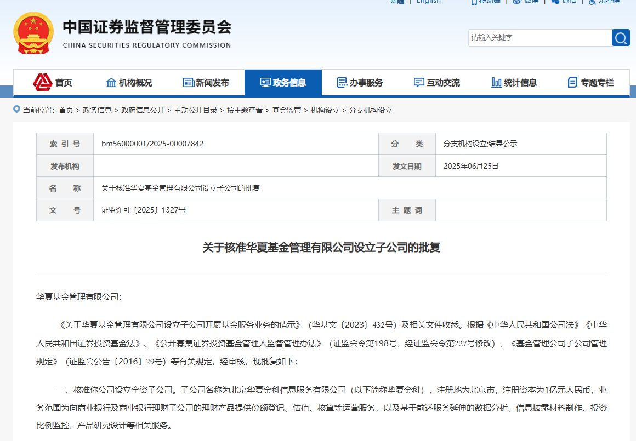Click the CSRC national emblem logo
The height and width of the screenshot is (441, 636).
pos(33,33)
